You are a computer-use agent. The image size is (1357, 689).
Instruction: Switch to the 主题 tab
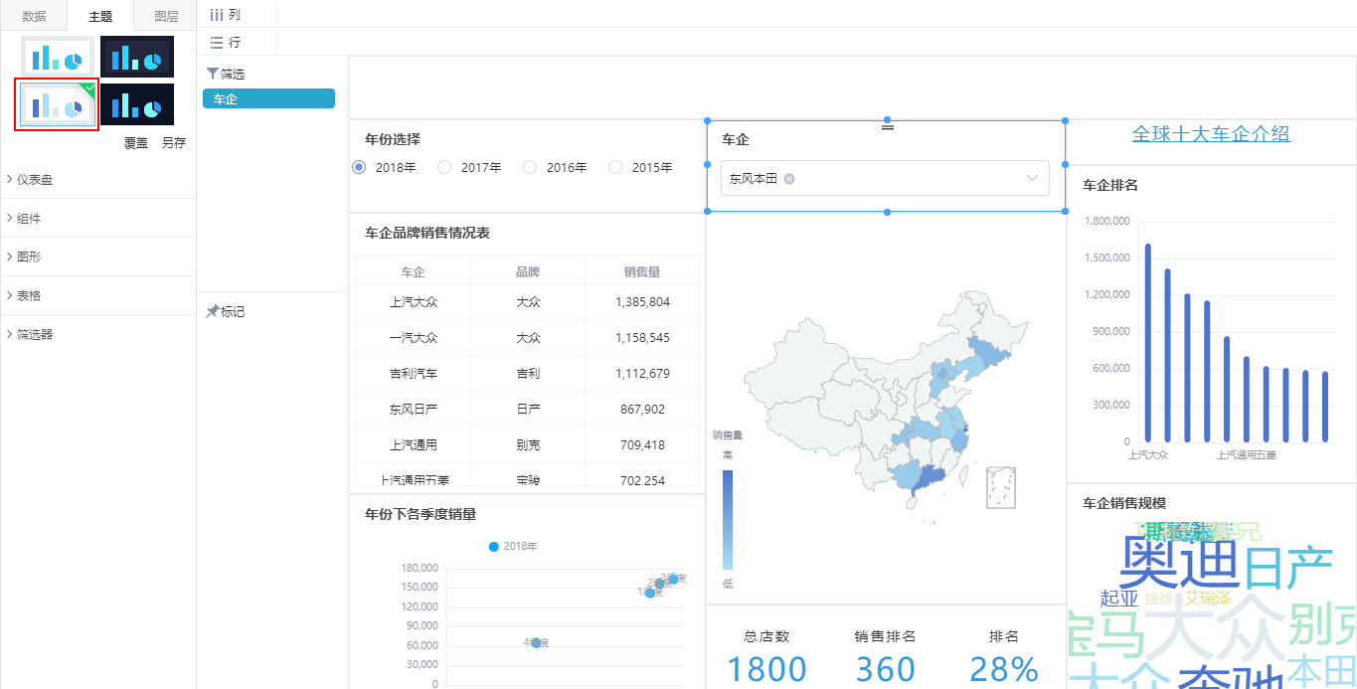100,17
